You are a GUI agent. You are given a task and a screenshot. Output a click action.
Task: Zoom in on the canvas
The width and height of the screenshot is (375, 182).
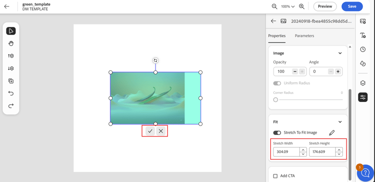coord(302,6)
